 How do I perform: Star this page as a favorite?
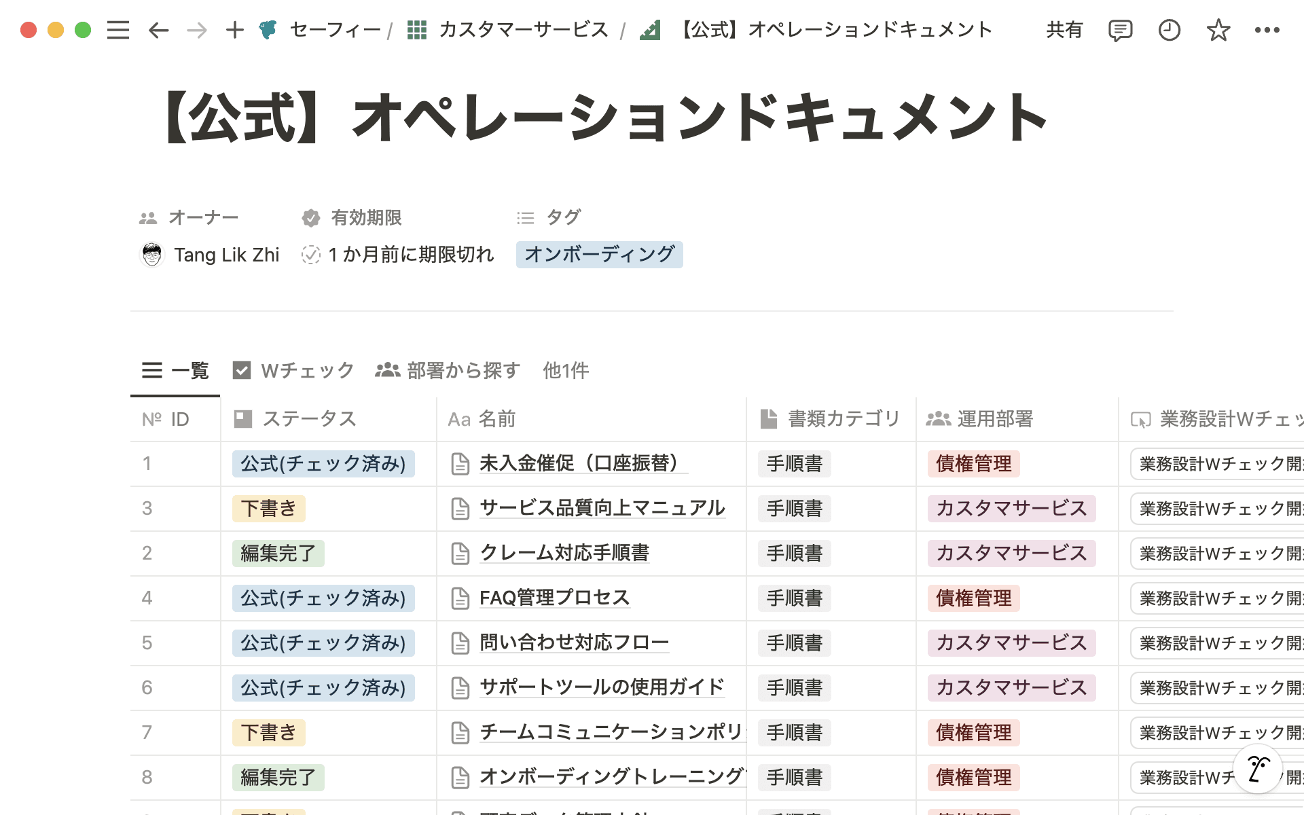(x=1218, y=30)
